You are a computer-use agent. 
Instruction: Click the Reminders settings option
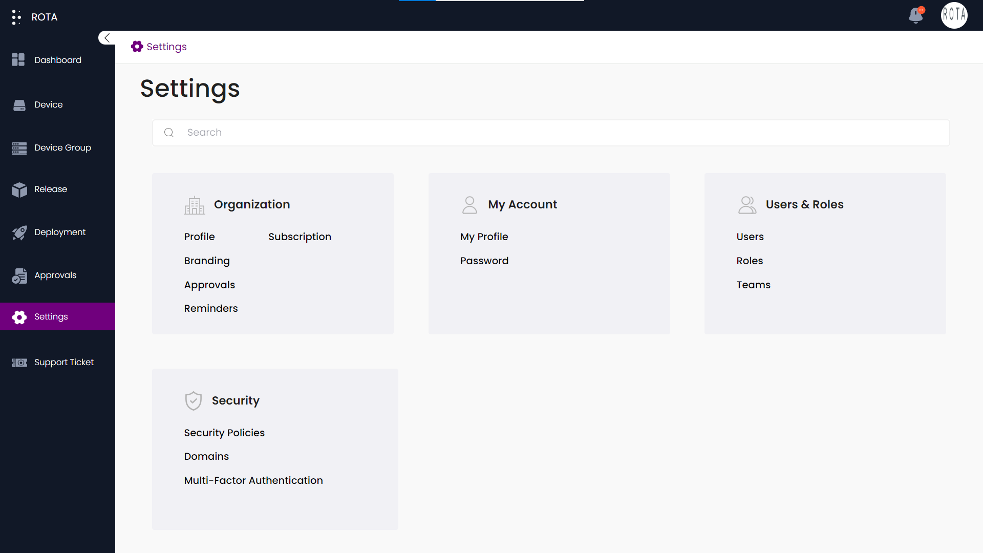click(210, 309)
